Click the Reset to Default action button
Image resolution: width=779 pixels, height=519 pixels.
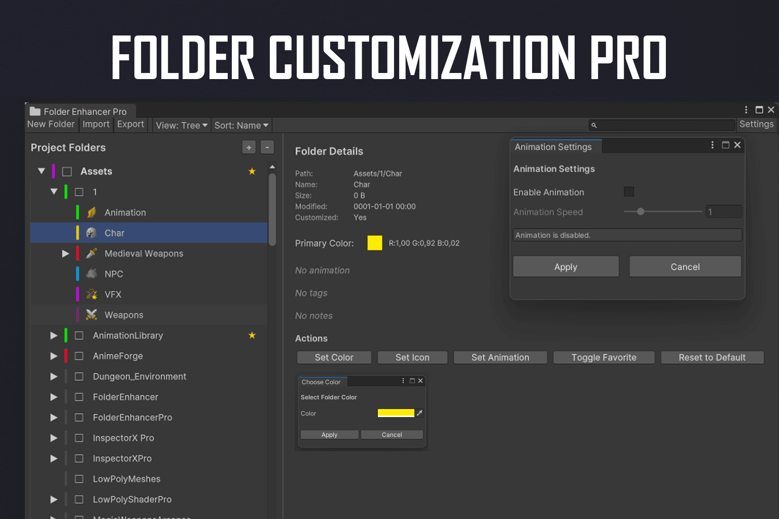[712, 357]
